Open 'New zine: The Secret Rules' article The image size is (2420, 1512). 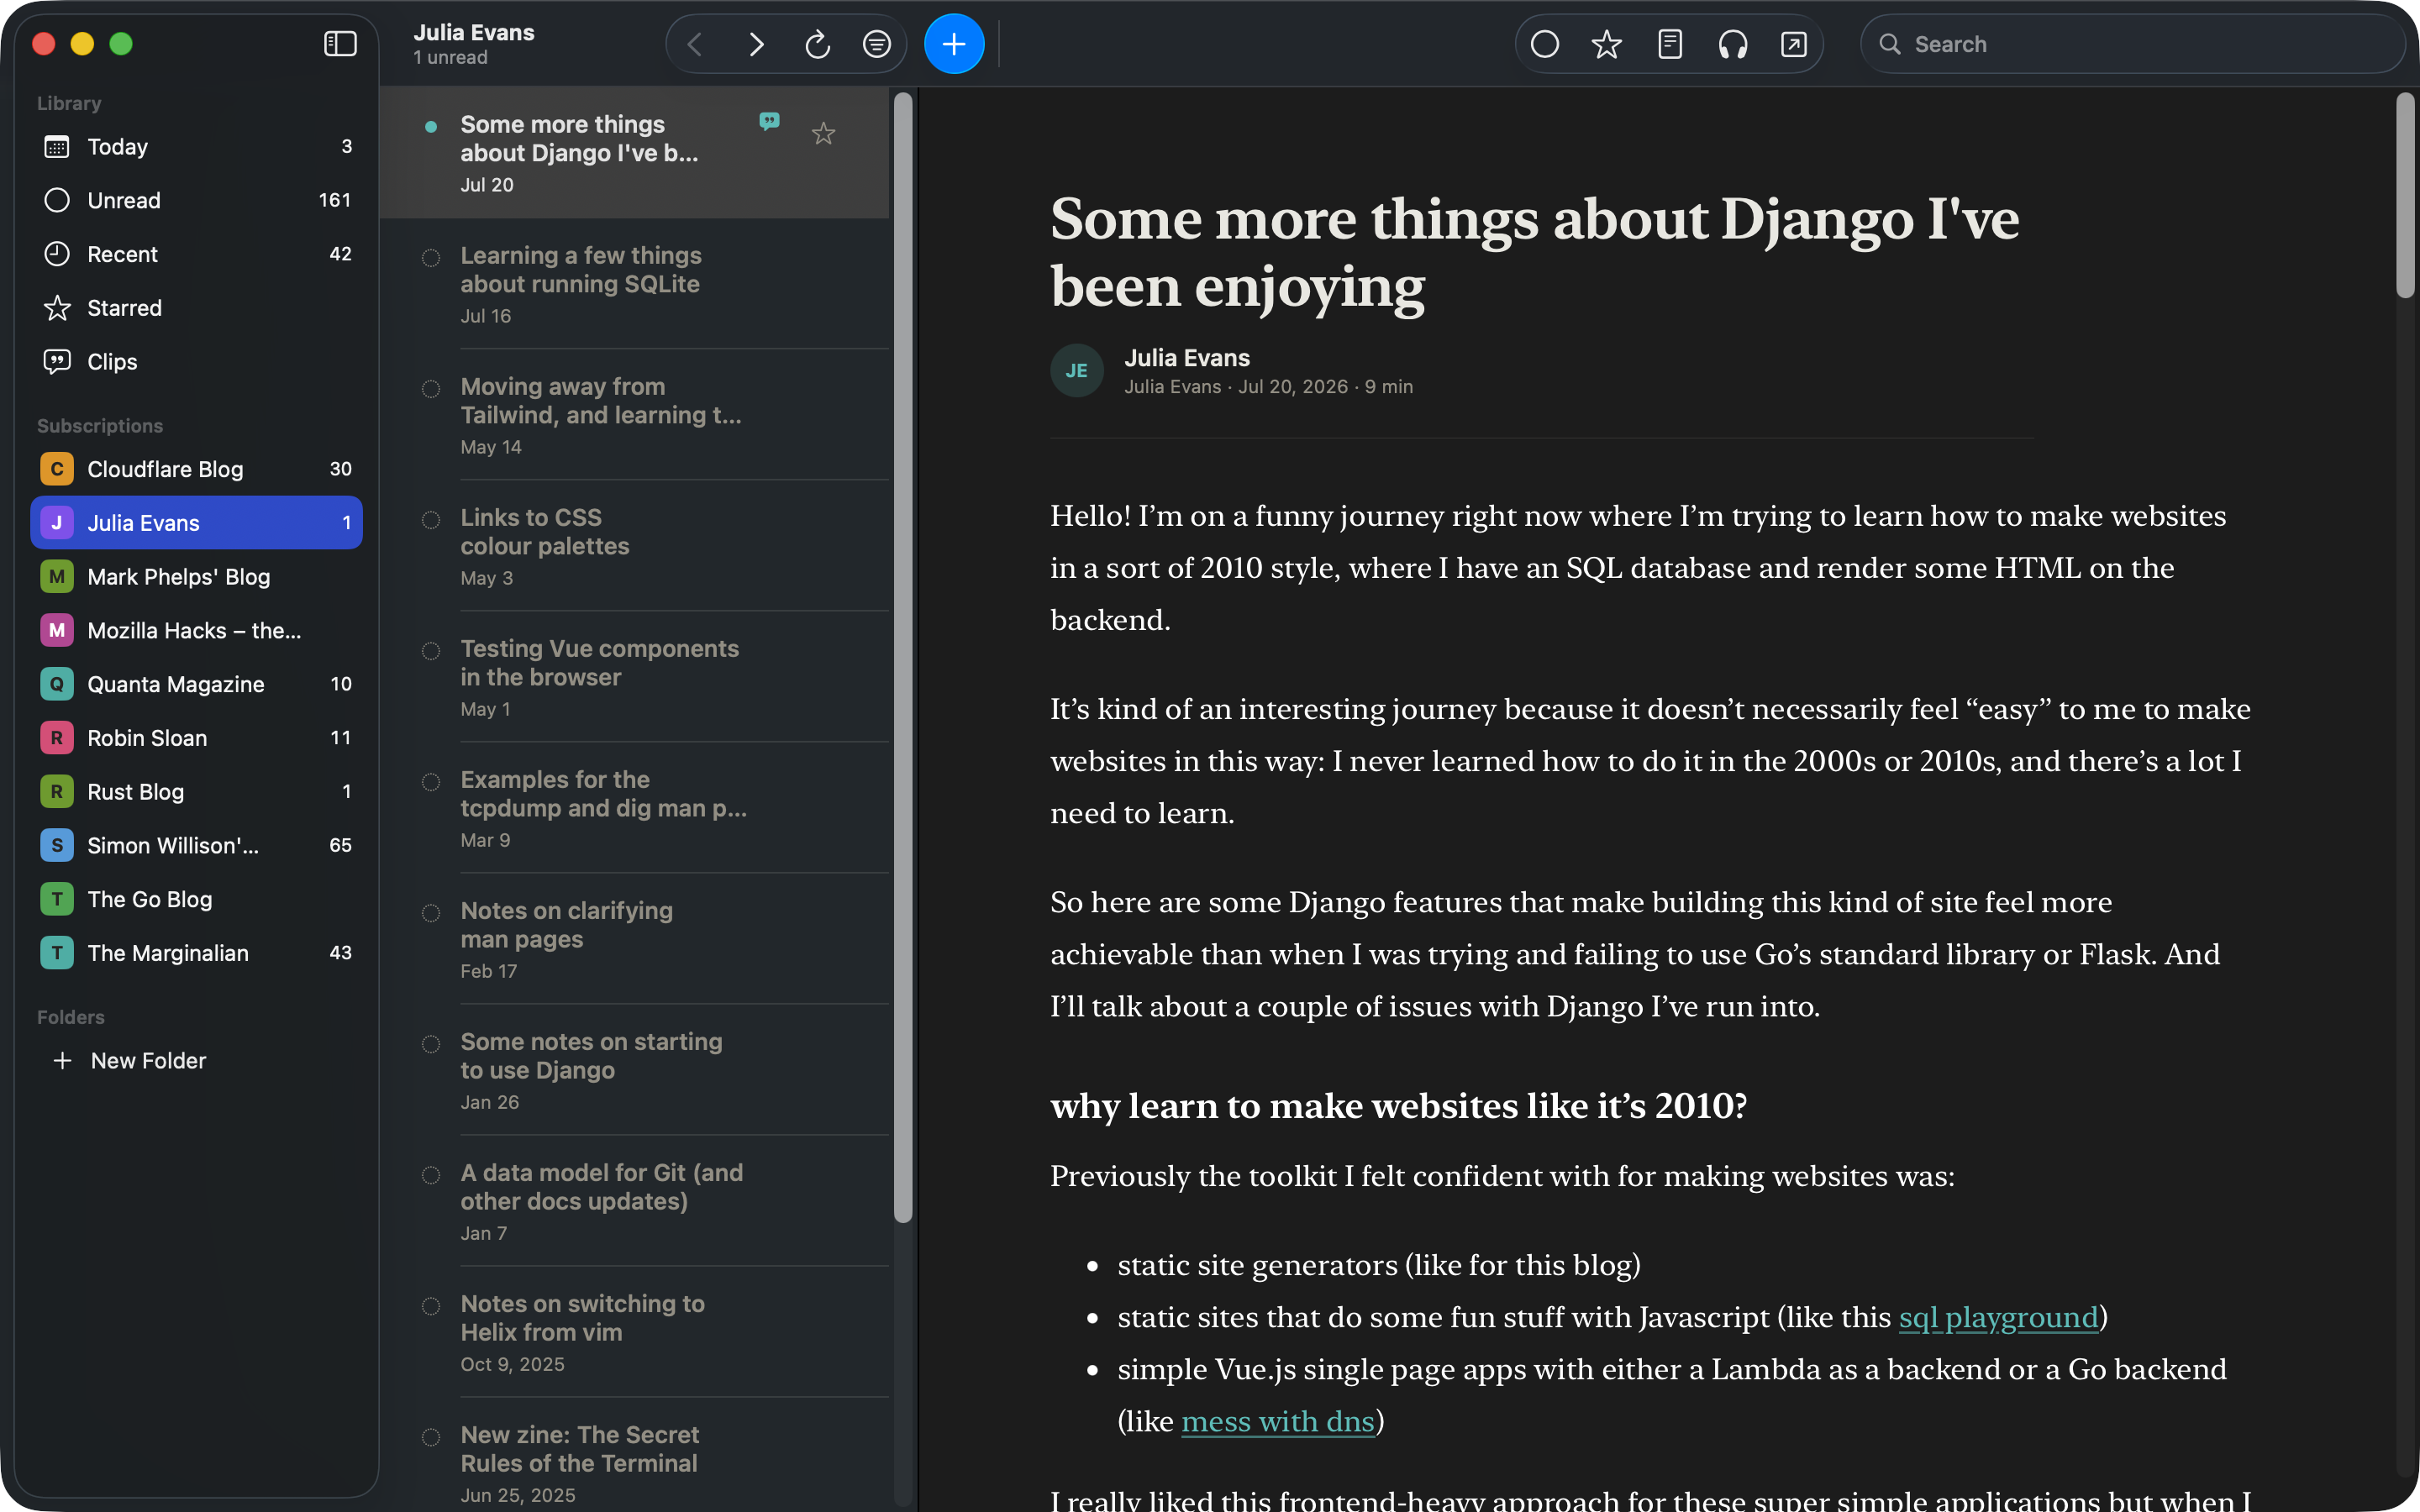(x=635, y=1455)
